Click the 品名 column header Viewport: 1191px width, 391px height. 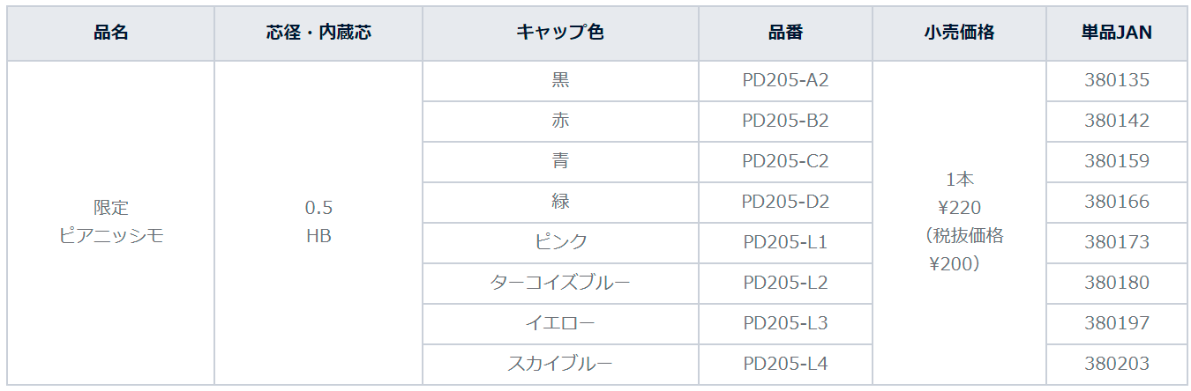[x=111, y=33]
